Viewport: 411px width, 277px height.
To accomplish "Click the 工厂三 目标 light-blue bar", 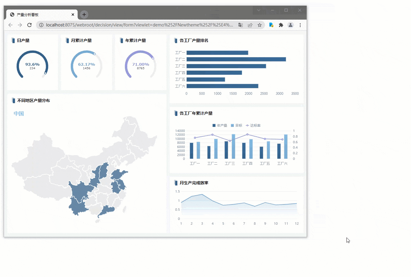I will pyautogui.click(x=233, y=147).
